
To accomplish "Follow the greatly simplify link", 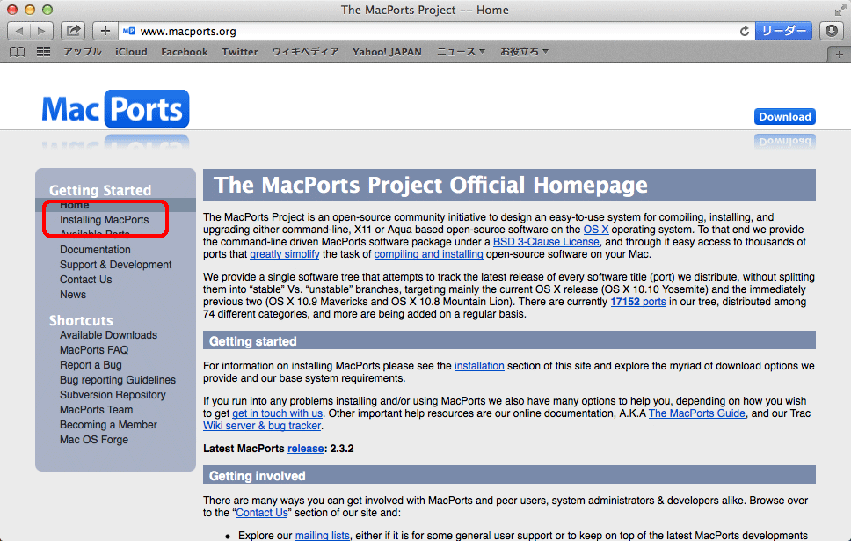I will click(284, 254).
